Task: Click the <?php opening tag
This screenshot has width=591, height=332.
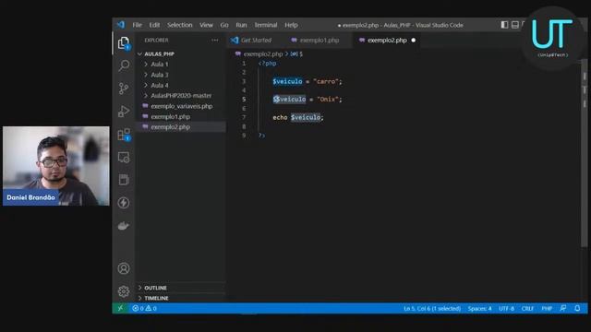Action: tap(268, 64)
